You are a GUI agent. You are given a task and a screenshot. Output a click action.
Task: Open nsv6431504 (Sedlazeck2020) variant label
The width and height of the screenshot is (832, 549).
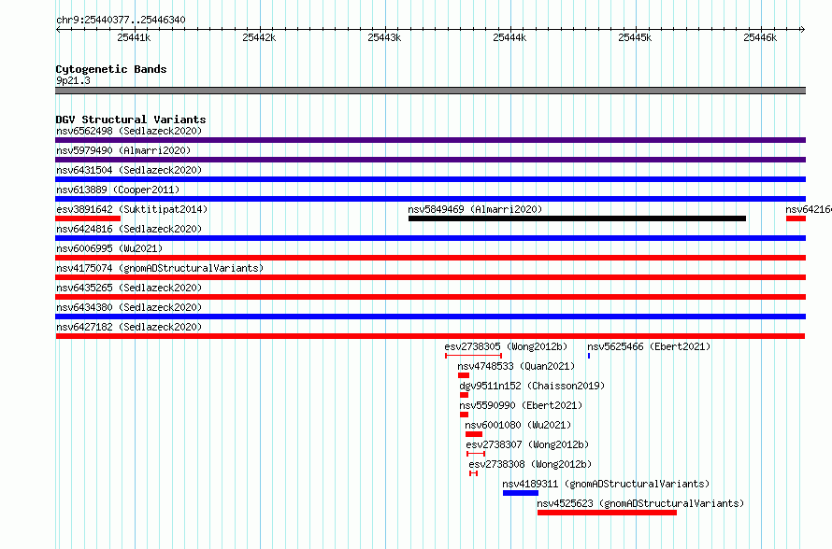tap(129, 170)
